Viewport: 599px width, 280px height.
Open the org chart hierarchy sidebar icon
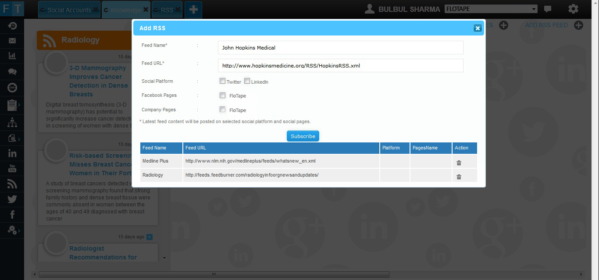[x=12, y=122]
